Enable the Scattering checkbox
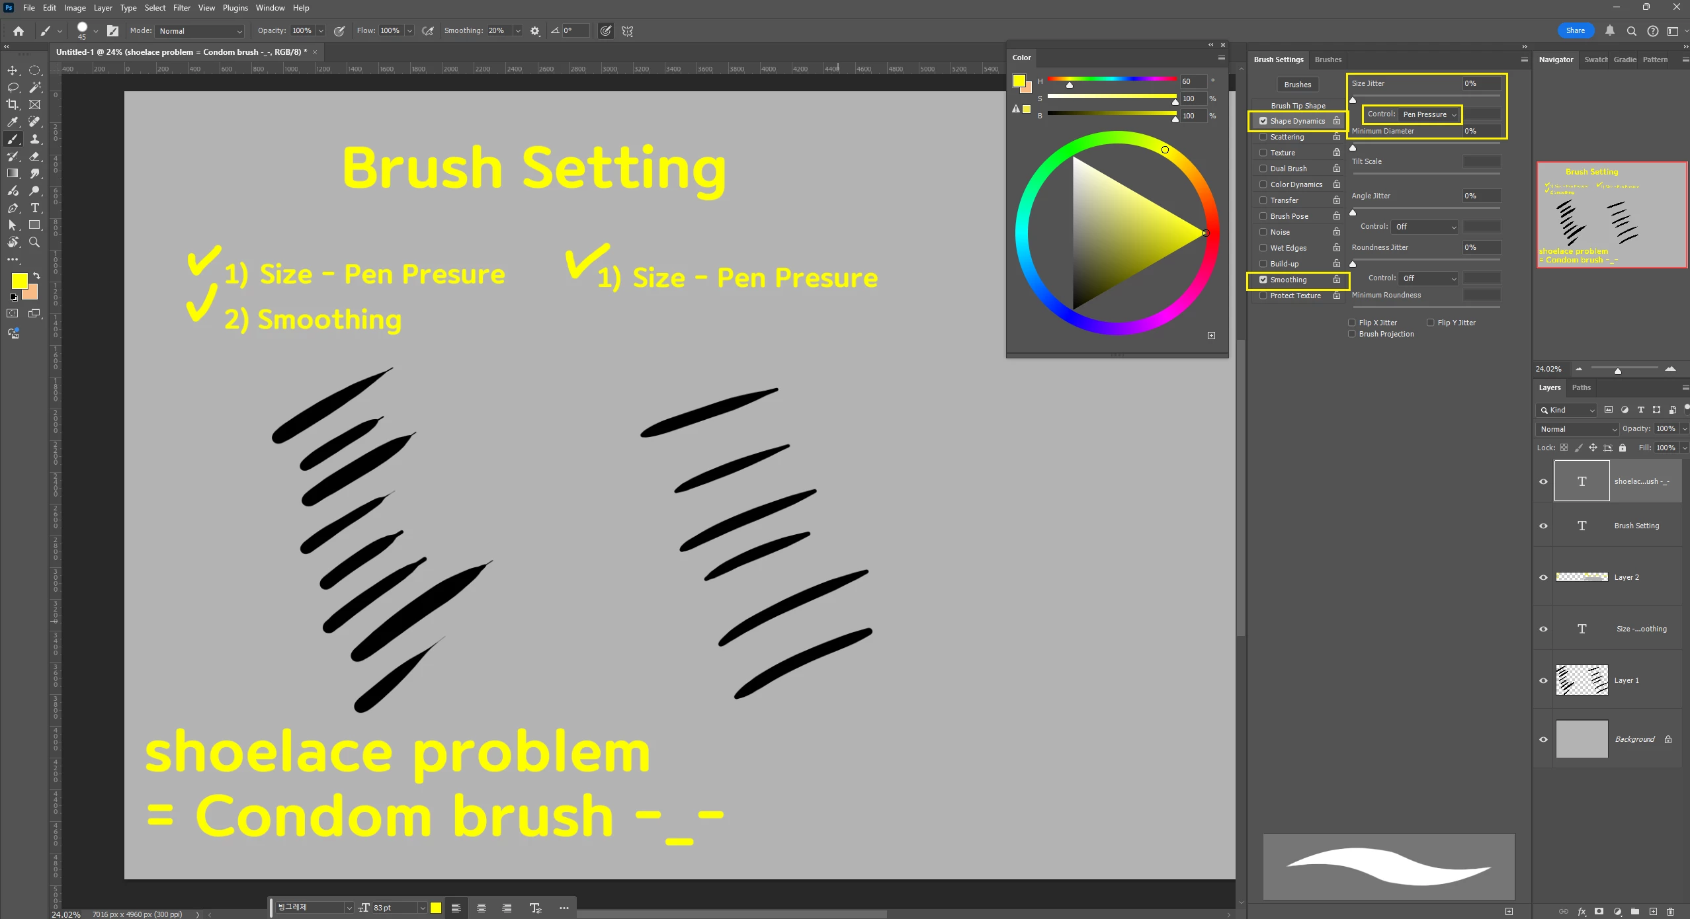This screenshot has height=919, width=1690. click(x=1263, y=137)
